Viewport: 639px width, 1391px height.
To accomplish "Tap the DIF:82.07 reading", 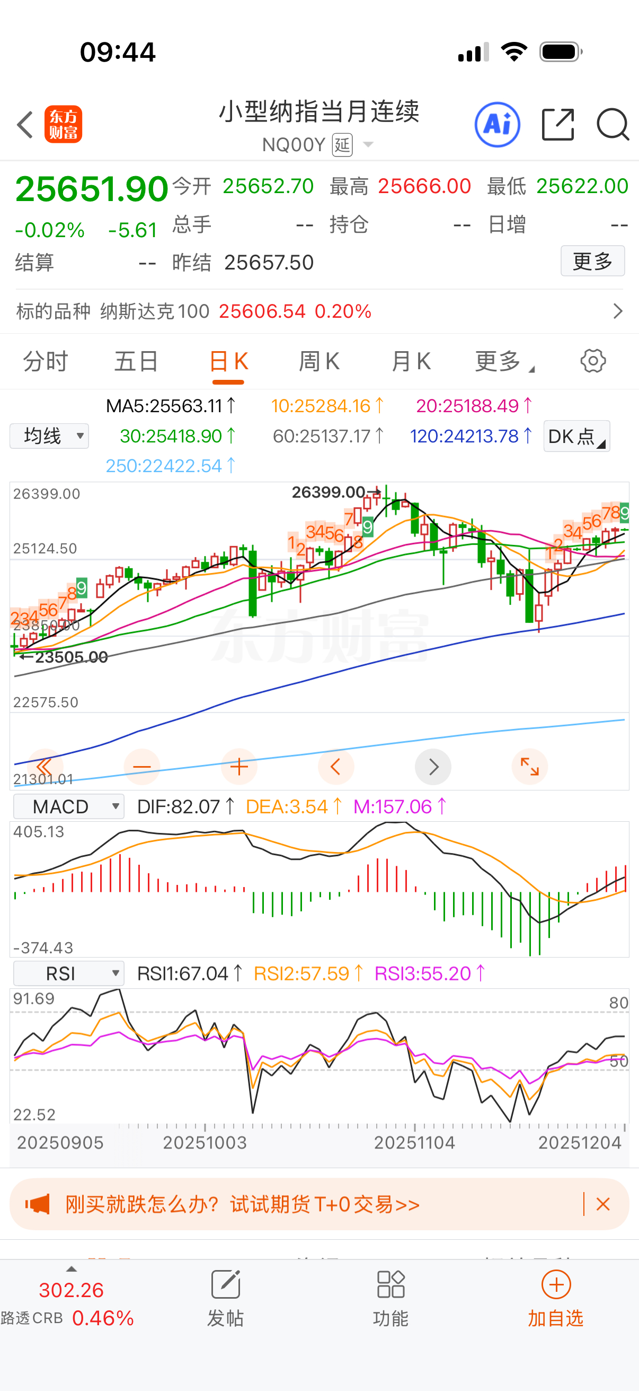I will [185, 806].
